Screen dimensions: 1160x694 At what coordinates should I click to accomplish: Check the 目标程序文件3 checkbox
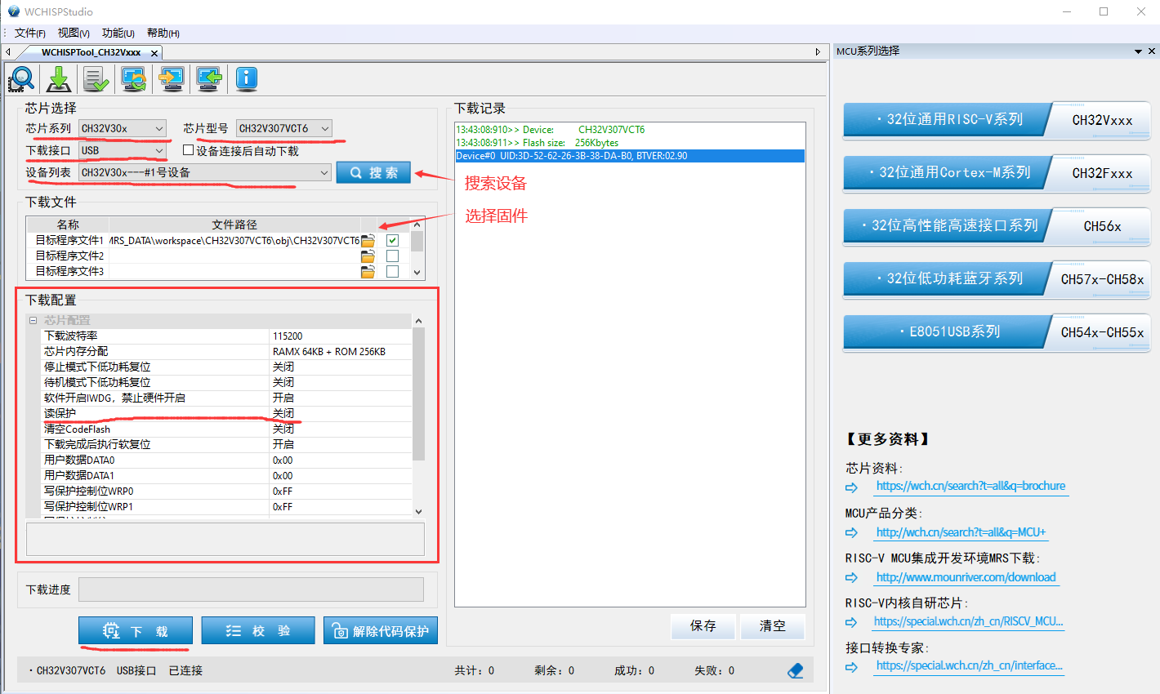pyautogui.click(x=392, y=272)
